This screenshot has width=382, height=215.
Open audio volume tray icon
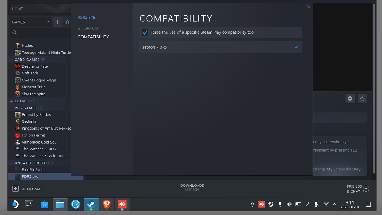click(x=289, y=204)
